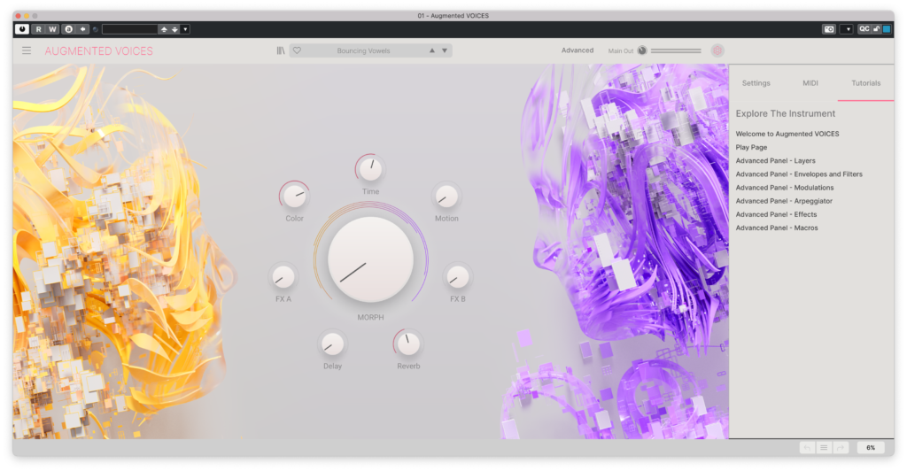Click the copy A to B arrow

[x=82, y=29]
